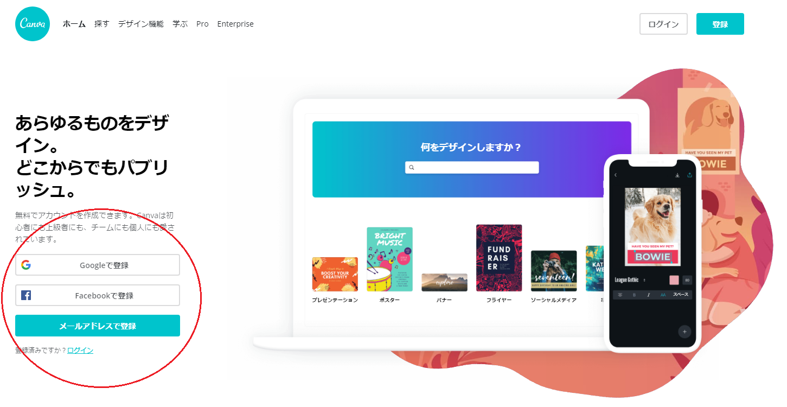787x407 pixels.
Task: Click the ログイン link below the signup buttons
Action: pyautogui.click(x=80, y=351)
